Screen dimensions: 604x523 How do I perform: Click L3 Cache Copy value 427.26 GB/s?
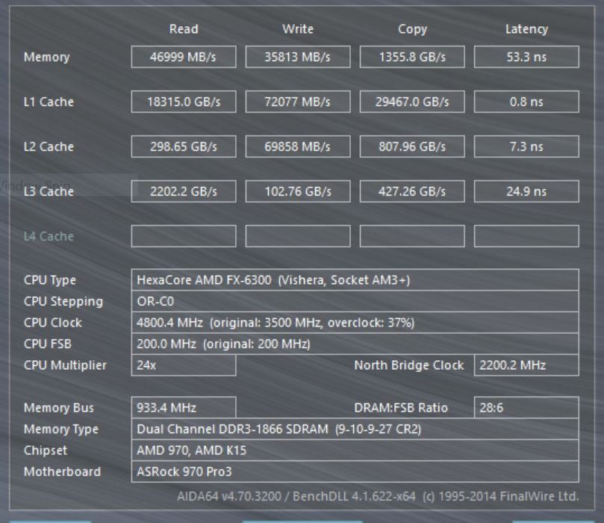point(412,191)
